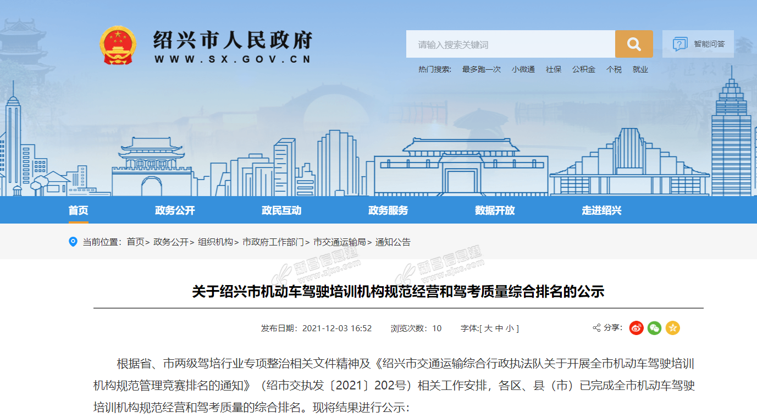The width and height of the screenshot is (757, 418).
Task: Share the article to Weibo
Action: pos(636,328)
